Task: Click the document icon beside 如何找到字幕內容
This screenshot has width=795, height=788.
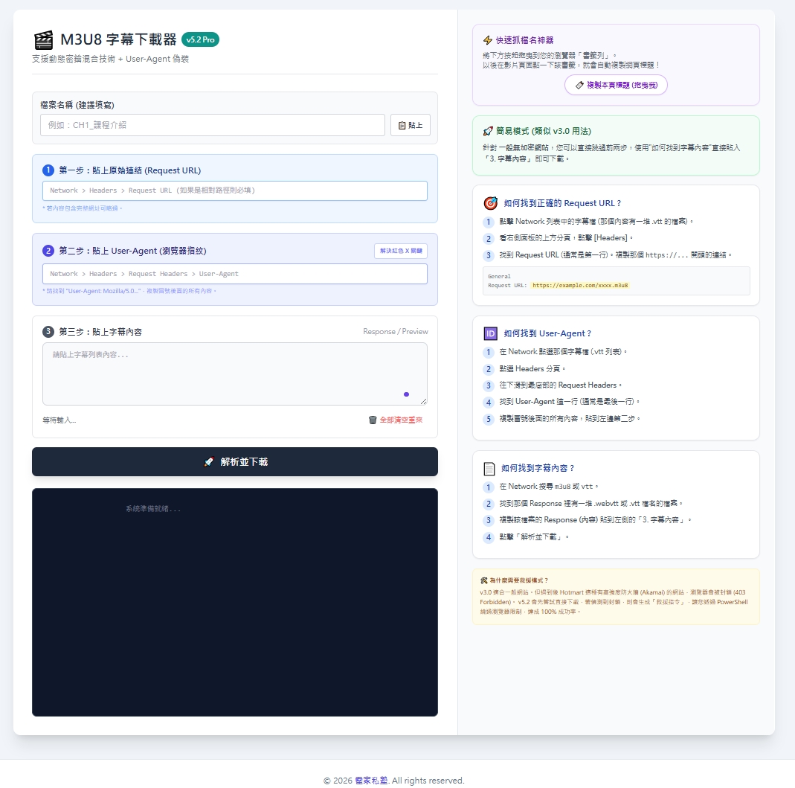Action: [489, 469]
